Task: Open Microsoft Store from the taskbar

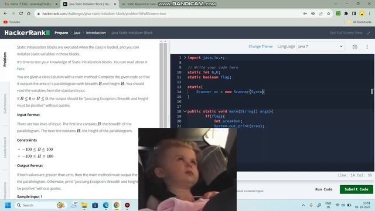Action: point(95,205)
